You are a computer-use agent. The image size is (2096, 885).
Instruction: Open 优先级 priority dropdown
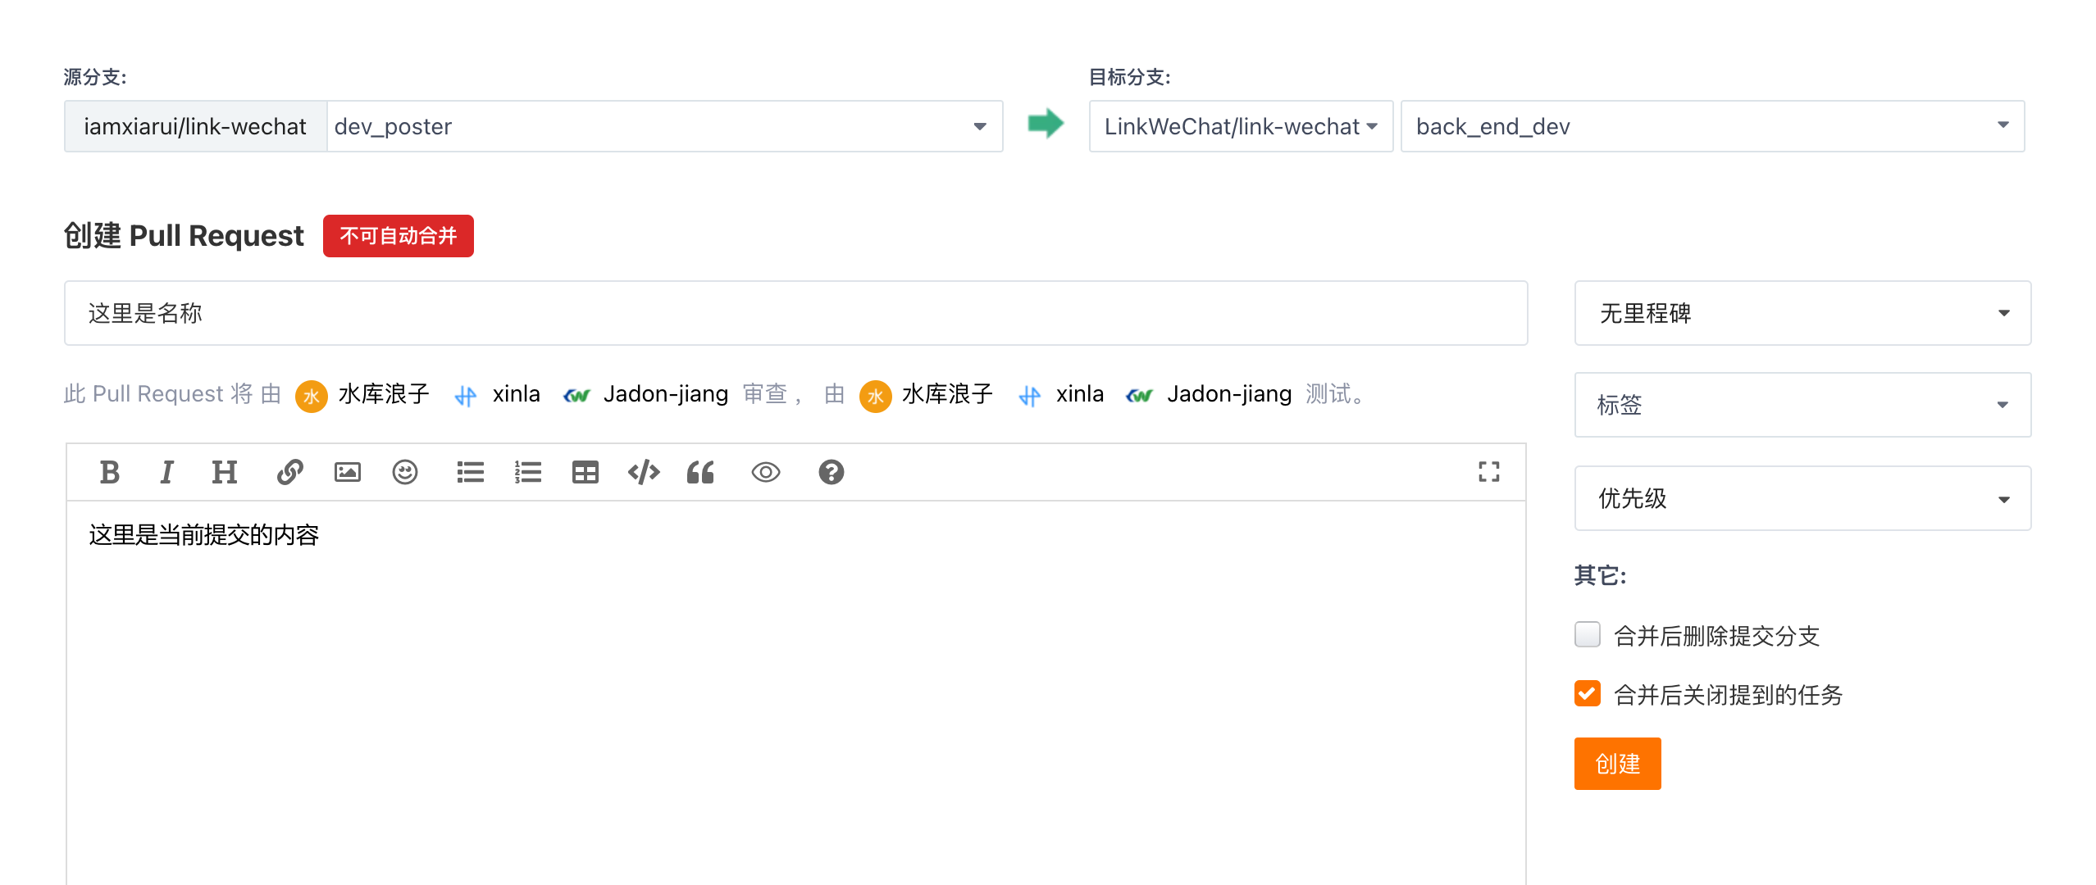1802,498
